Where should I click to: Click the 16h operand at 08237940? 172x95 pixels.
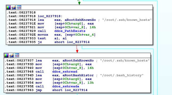(91, 68)
